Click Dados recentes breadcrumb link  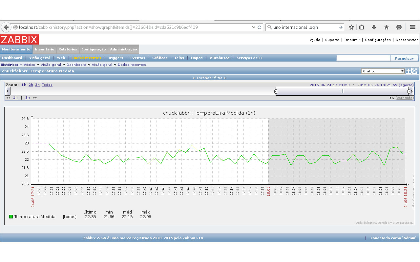click(132, 65)
